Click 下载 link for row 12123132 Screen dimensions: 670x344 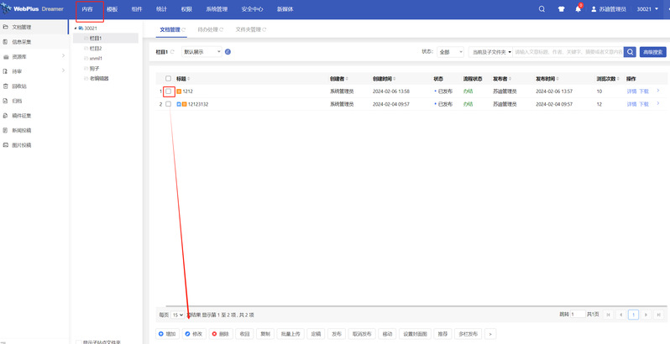coord(643,104)
